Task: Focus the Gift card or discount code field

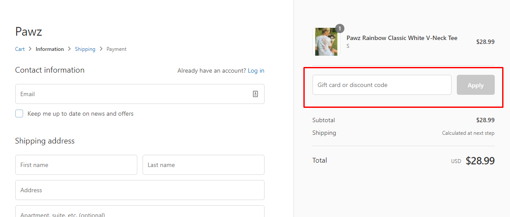Action: [x=382, y=85]
